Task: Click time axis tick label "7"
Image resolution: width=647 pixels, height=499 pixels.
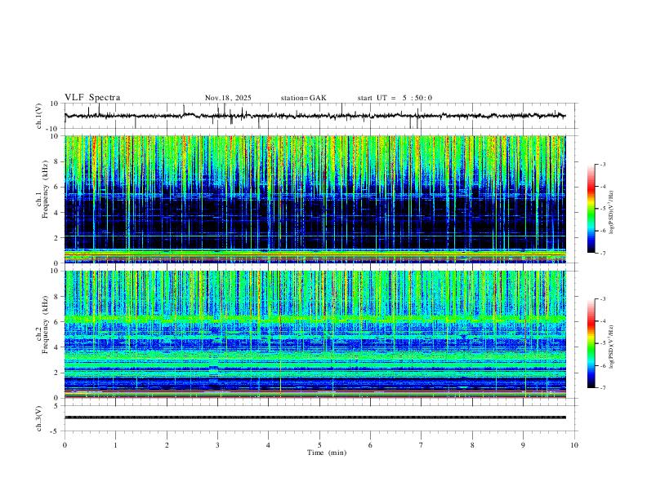Action: (x=422, y=445)
